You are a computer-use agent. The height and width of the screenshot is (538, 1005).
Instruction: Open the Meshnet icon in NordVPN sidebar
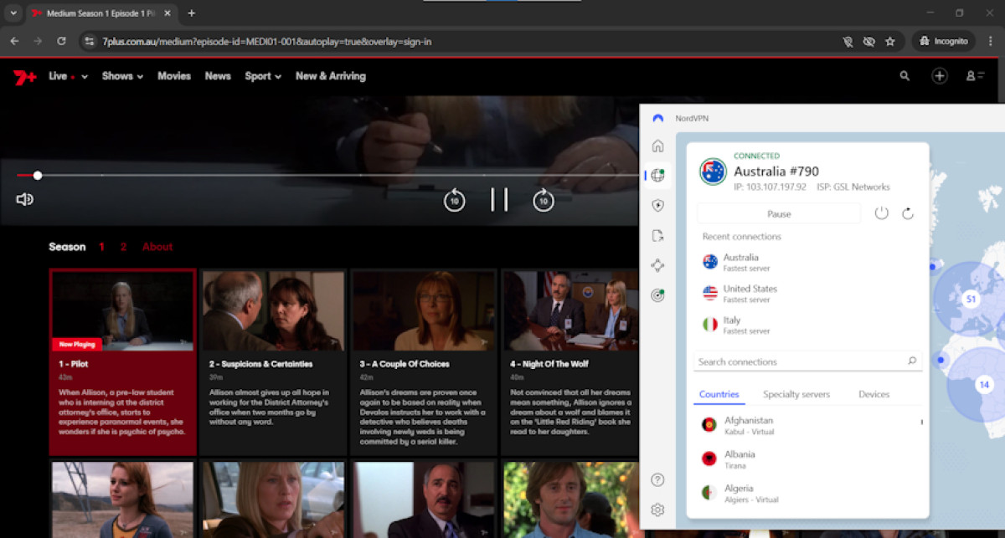657,266
